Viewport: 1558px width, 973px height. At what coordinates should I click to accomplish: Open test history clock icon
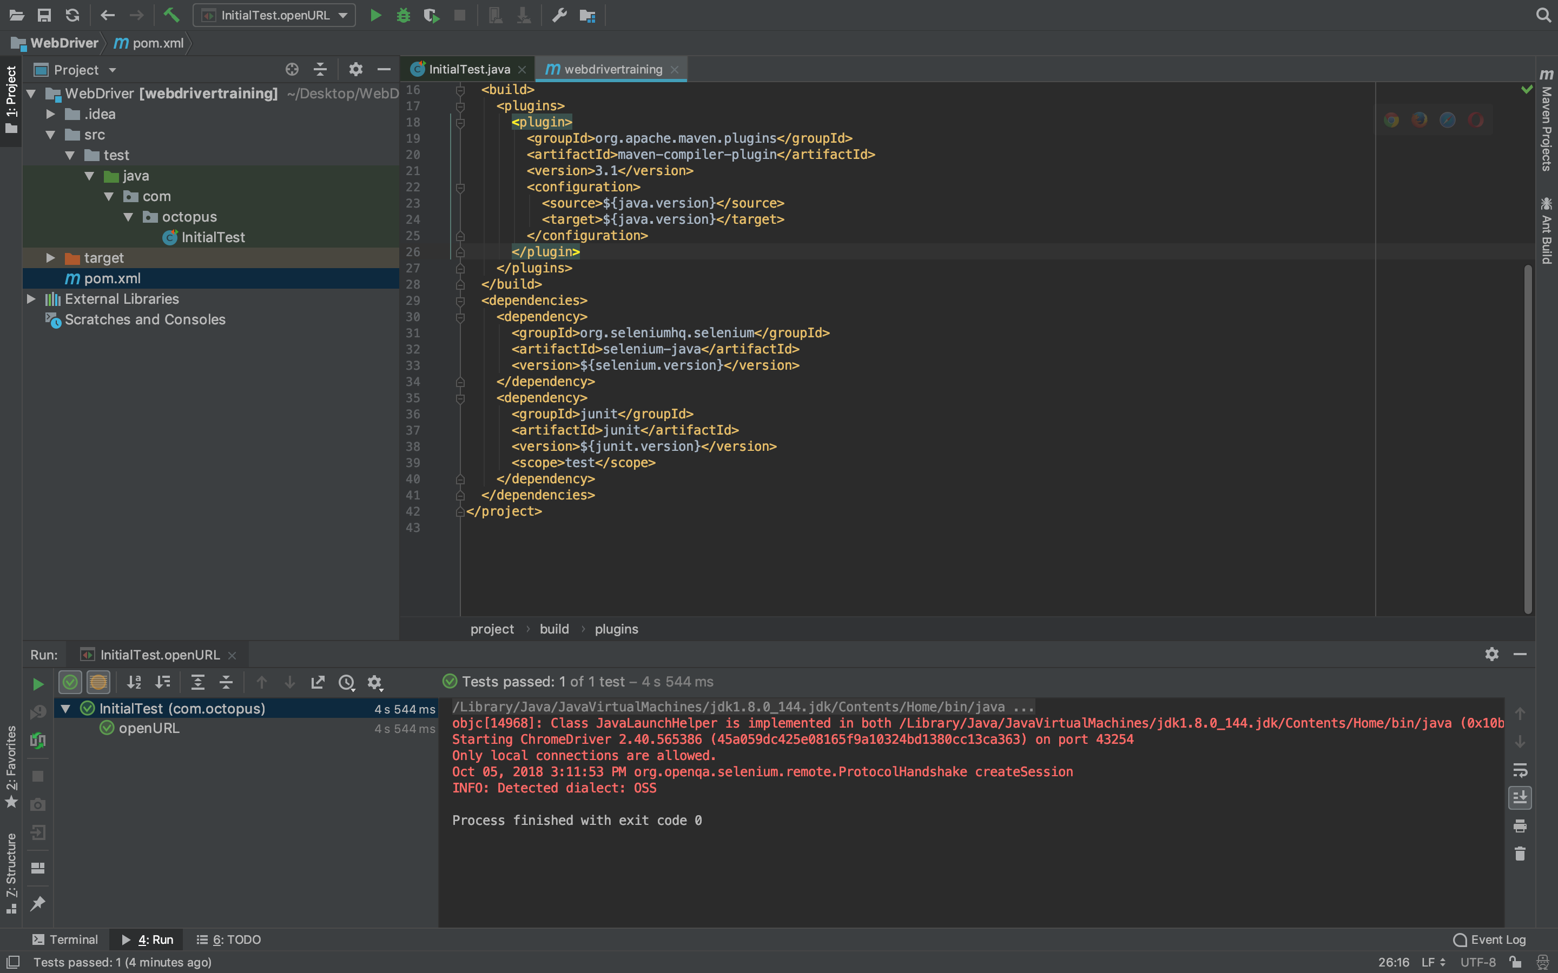pos(346,682)
